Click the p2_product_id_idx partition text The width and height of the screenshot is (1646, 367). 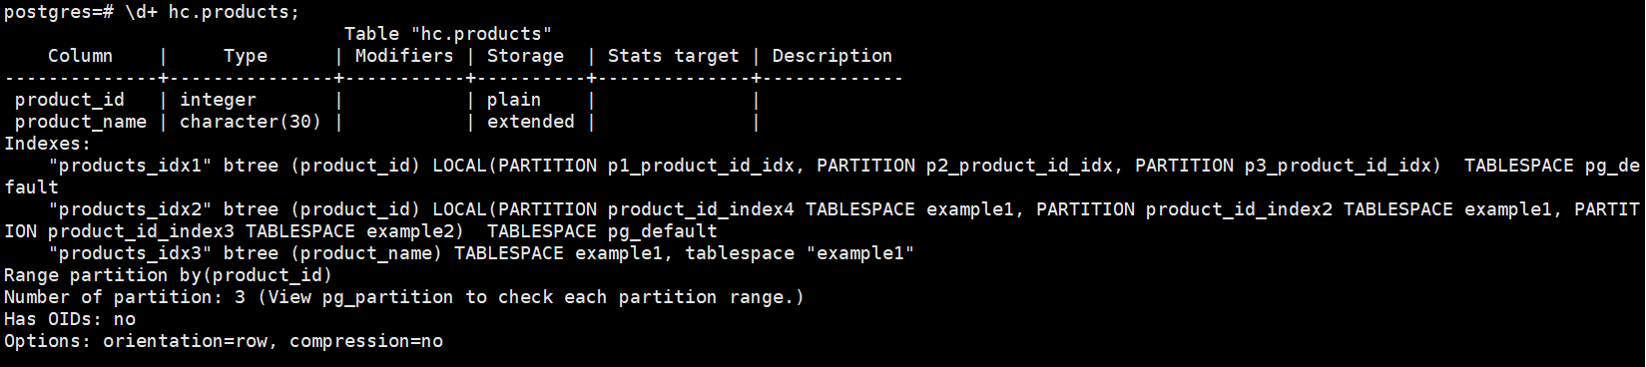[x=1019, y=166]
